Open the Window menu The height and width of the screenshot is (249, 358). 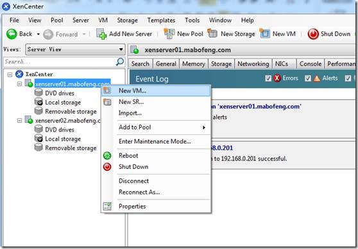(x=220, y=20)
